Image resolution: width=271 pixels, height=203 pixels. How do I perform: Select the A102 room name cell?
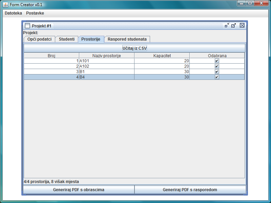[x=107, y=66]
